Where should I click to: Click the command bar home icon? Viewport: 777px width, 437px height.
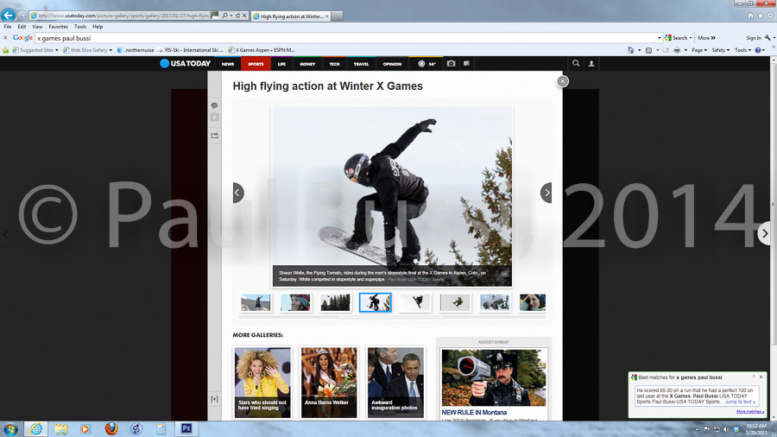tap(630, 50)
